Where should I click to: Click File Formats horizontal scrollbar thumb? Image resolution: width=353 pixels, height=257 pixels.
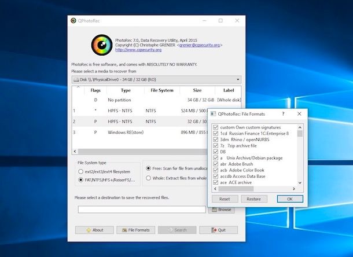pos(236,189)
